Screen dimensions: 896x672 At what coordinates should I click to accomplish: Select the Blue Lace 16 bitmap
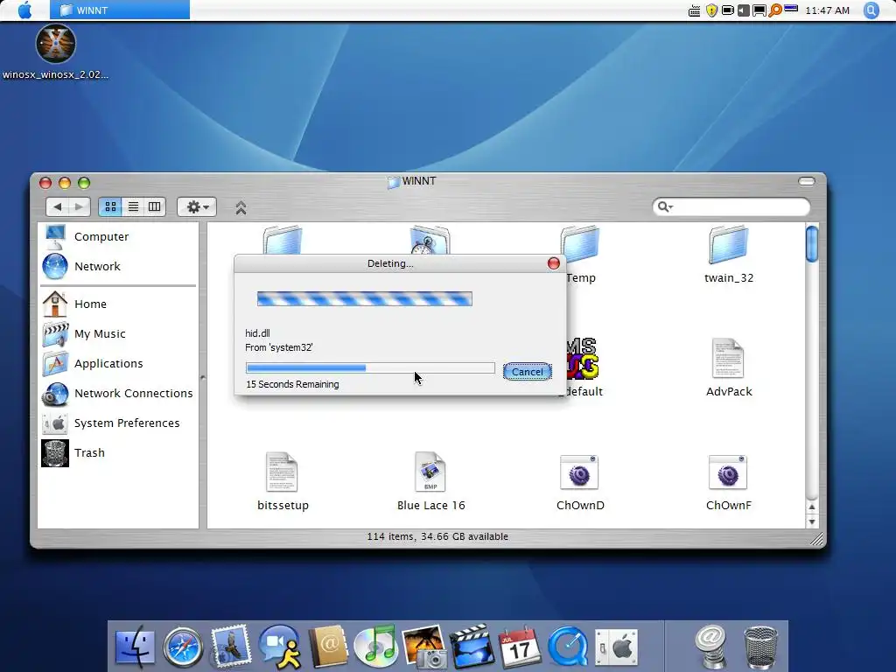pyautogui.click(x=430, y=482)
